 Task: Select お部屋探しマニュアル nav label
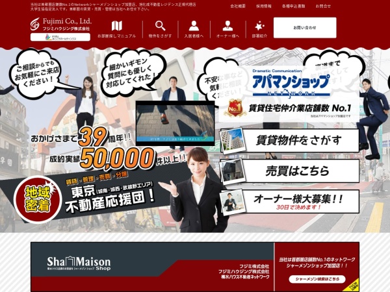[116, 36]
